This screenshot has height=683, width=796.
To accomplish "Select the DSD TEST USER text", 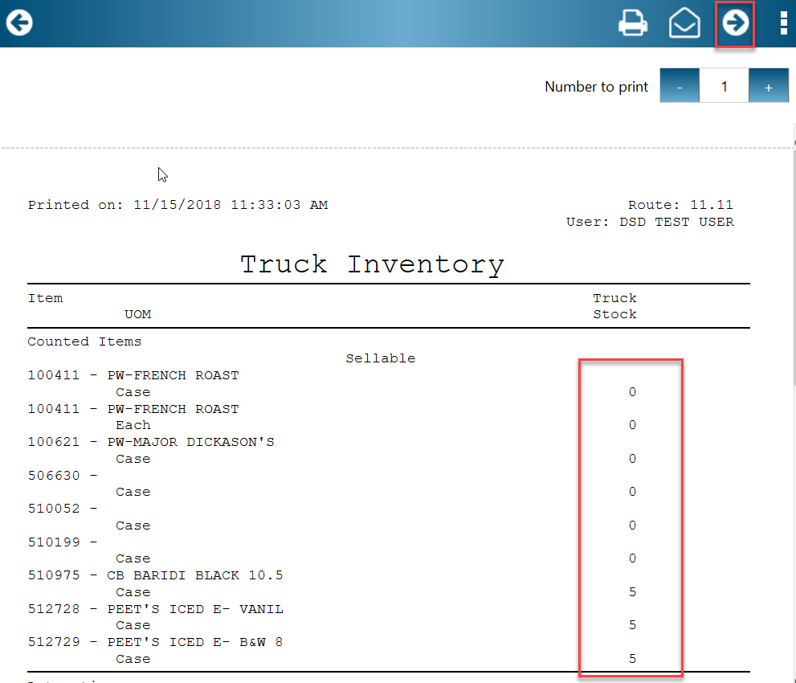I will (677, 222).
